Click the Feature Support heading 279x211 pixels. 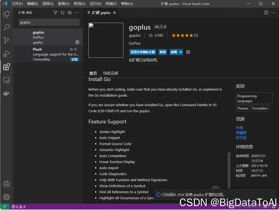[107, 122]
